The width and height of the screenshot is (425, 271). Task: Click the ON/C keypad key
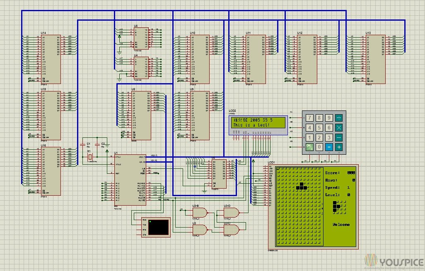tap(309, 147)
